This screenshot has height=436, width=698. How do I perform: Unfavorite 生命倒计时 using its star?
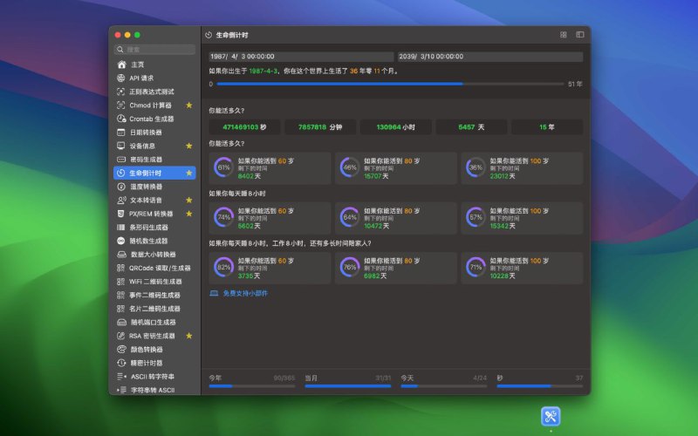click(189, 173)
